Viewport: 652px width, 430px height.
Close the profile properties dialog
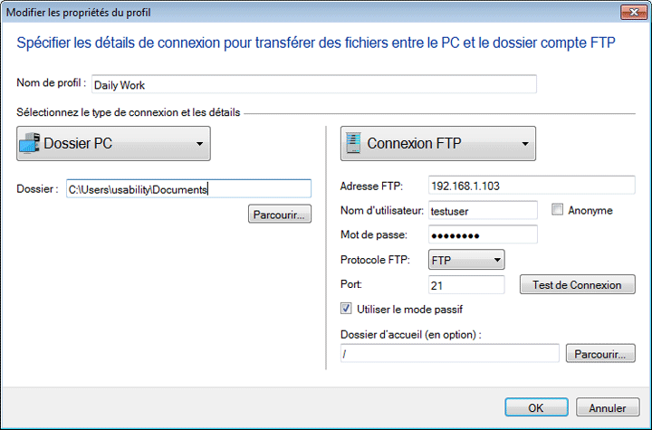[x=632, y=11]
